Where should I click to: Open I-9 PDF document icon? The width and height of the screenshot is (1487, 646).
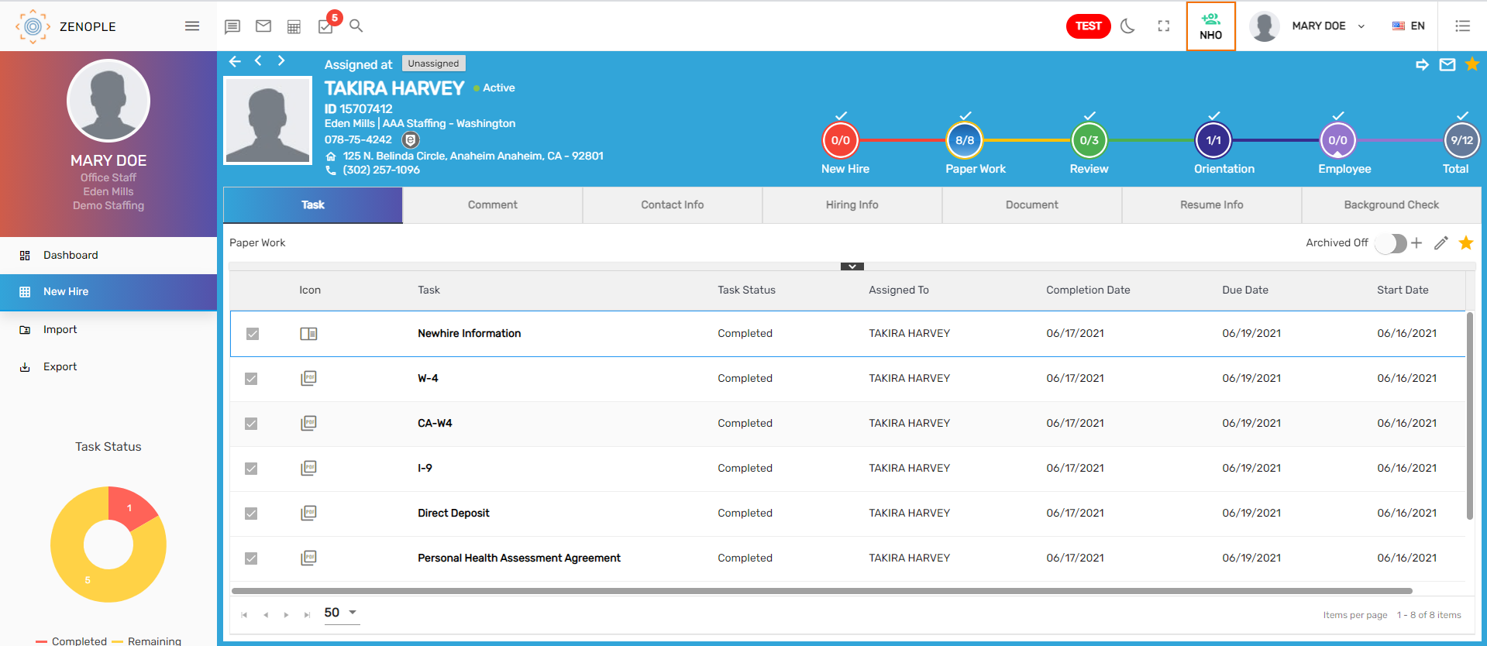(x=308, y=468)
